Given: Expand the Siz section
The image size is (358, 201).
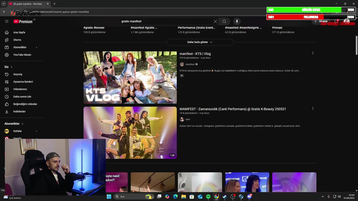Looking at the screenshot, I should (8, 67).
